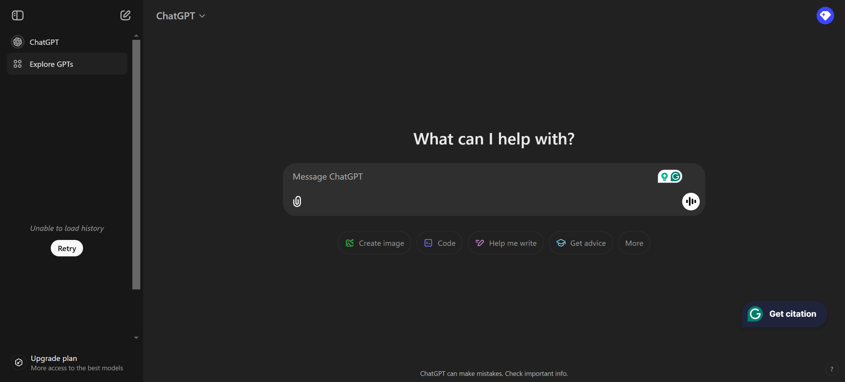This screenshot has height=382, width=845.
Task: Click the Get citation Grammarly button
Action: [784, 314]
